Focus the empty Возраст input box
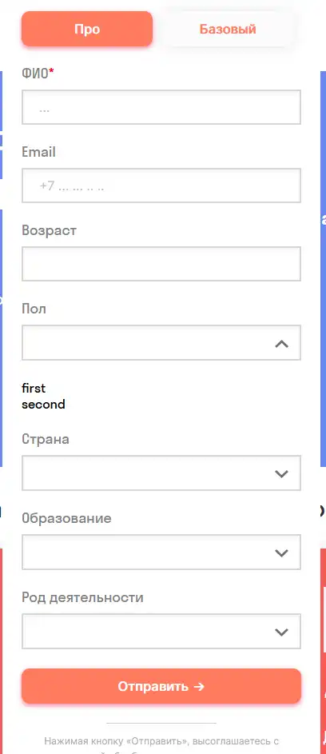The width and height of the screenshot is (326, 754). (x=161, y=264)
